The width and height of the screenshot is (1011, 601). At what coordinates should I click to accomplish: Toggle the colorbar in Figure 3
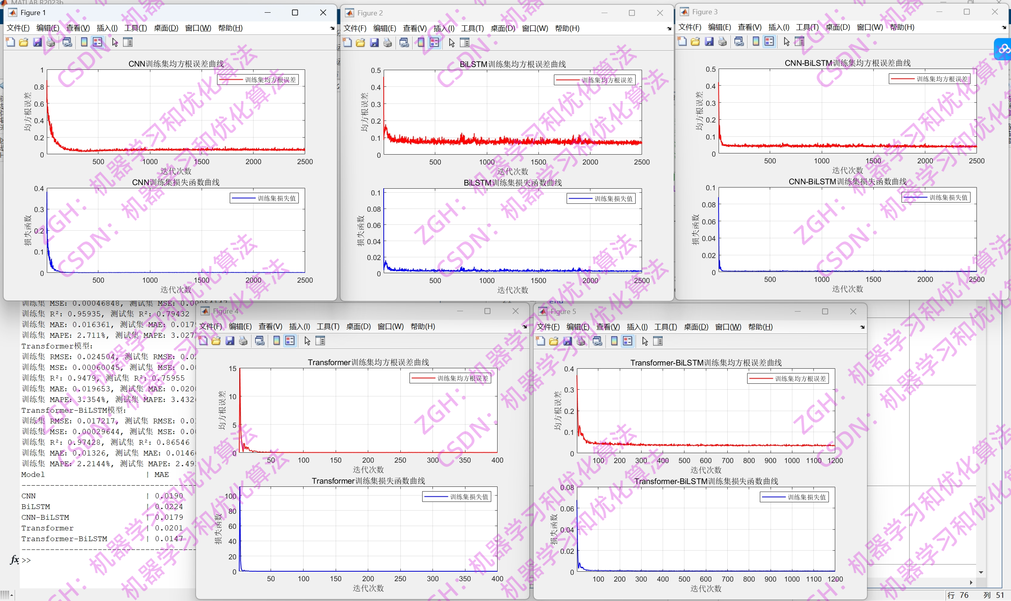coord(755,41)
